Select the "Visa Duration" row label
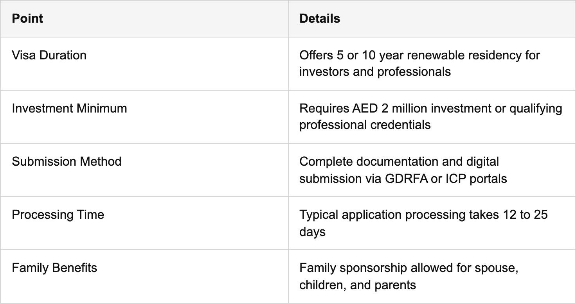576x304 pixels. click(49, 55)
